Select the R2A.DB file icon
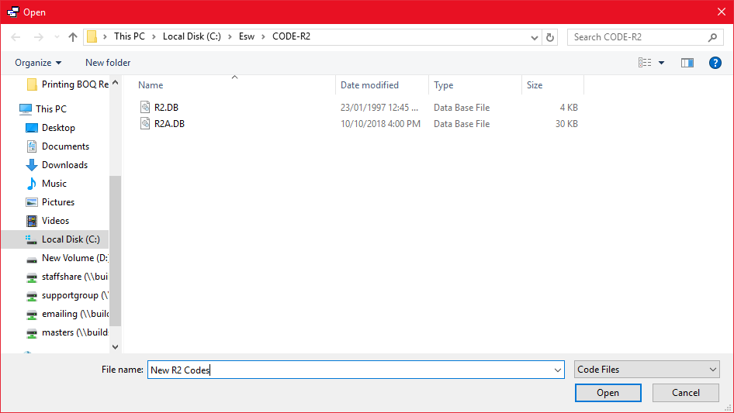This screenshot has height=413, width=734. 145,124
